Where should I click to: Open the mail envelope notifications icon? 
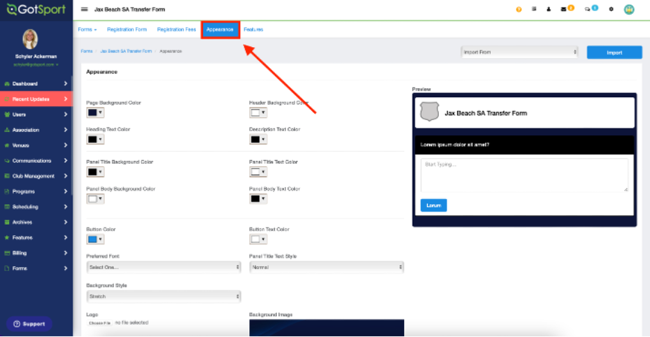coord(563,9)
